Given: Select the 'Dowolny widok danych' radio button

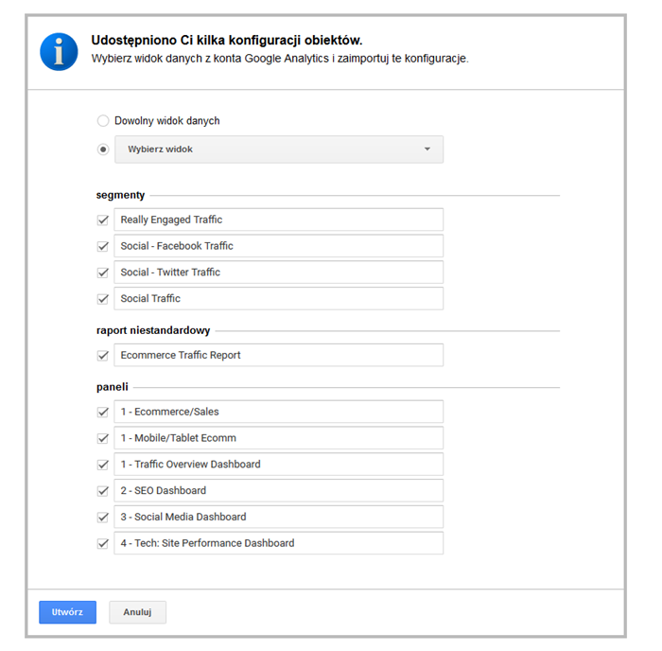Looking at the screenshot, I should tap(103, 121).
